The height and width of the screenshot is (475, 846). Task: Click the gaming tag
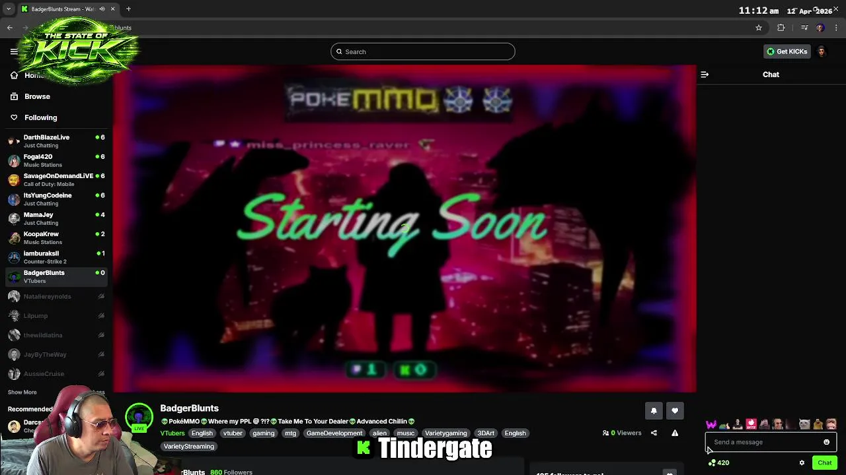(x=263, y=433)
